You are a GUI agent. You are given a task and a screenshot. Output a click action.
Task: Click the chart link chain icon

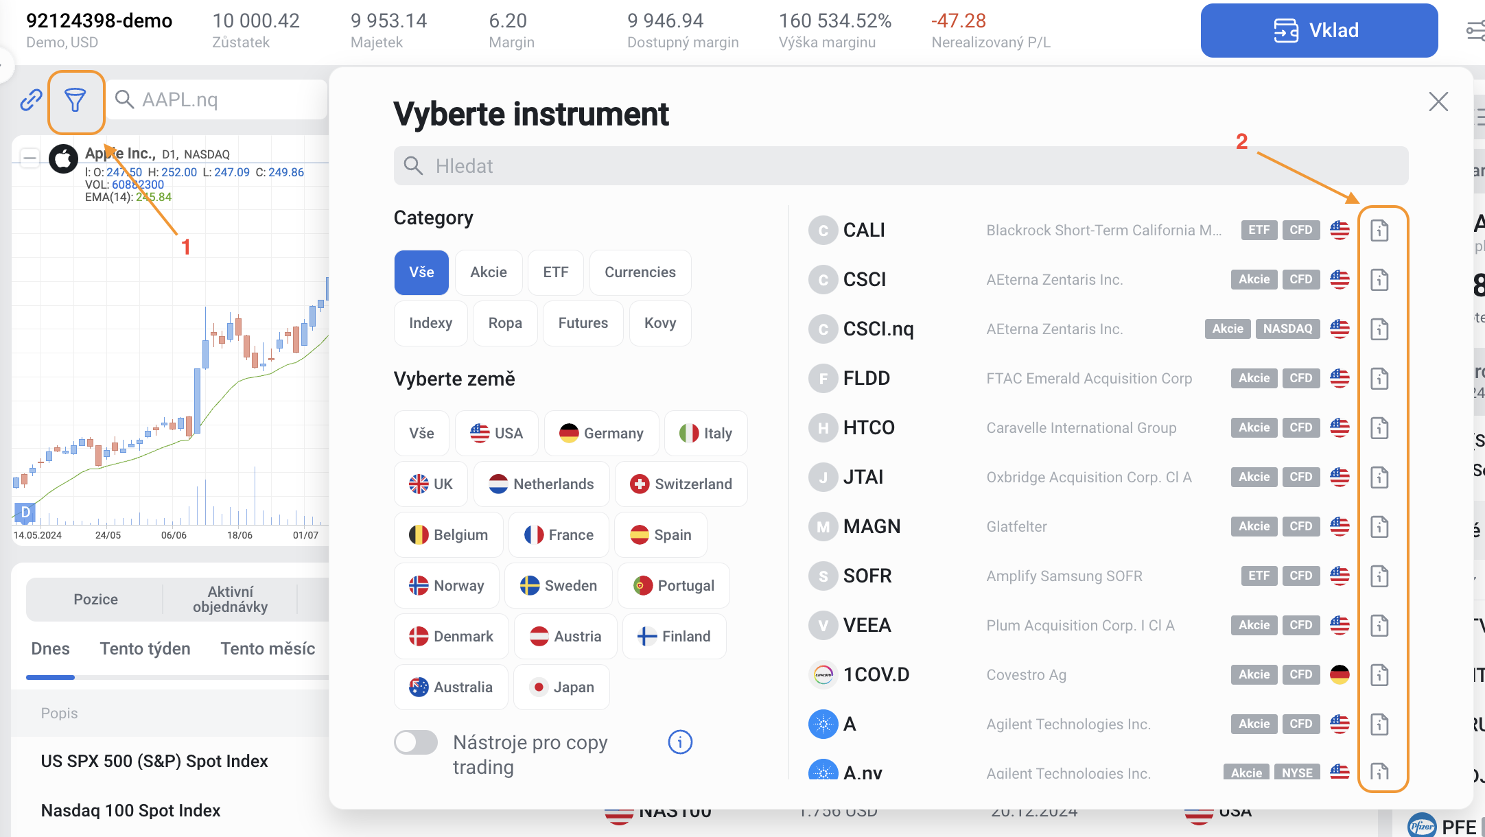(30, 100)
